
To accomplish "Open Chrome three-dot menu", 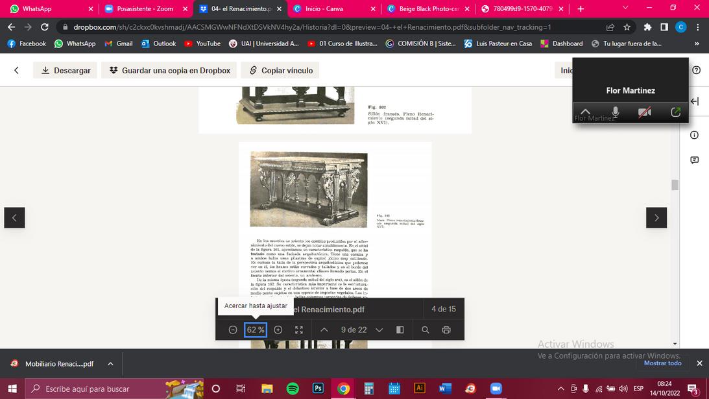I will [698, 27].
